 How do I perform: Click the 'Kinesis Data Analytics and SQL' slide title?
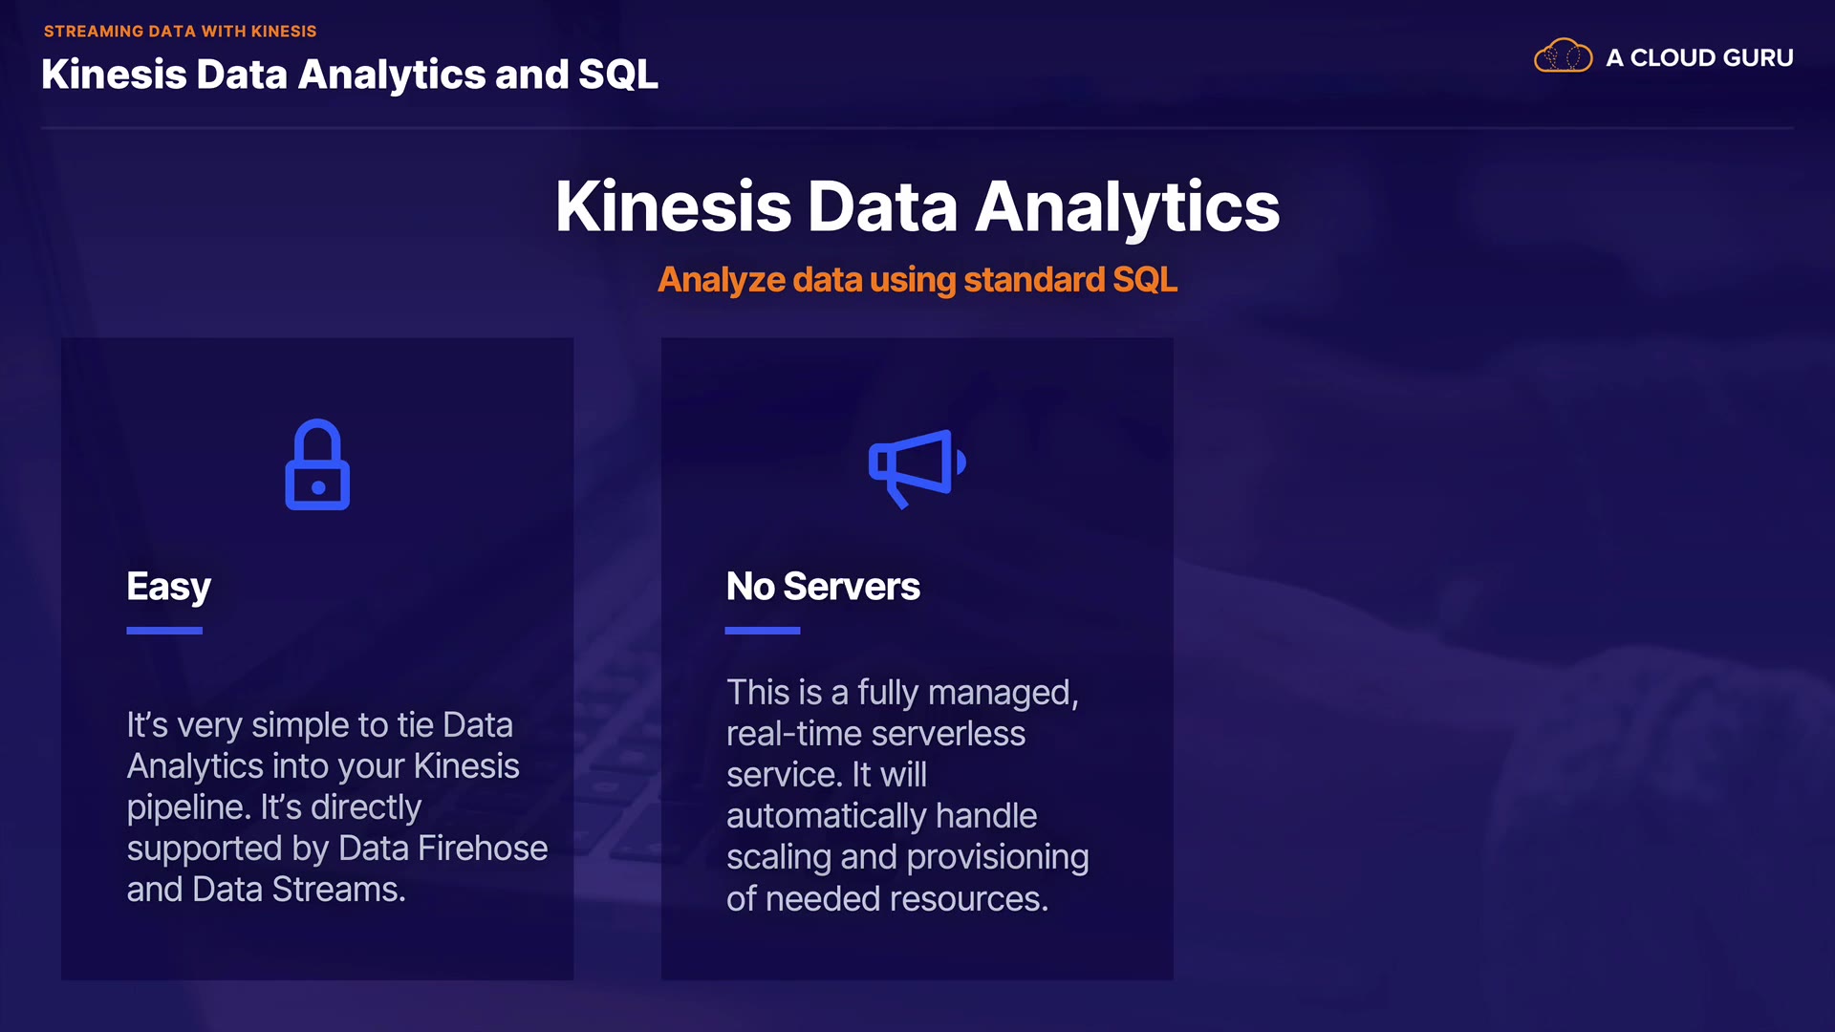click(350, 75)
